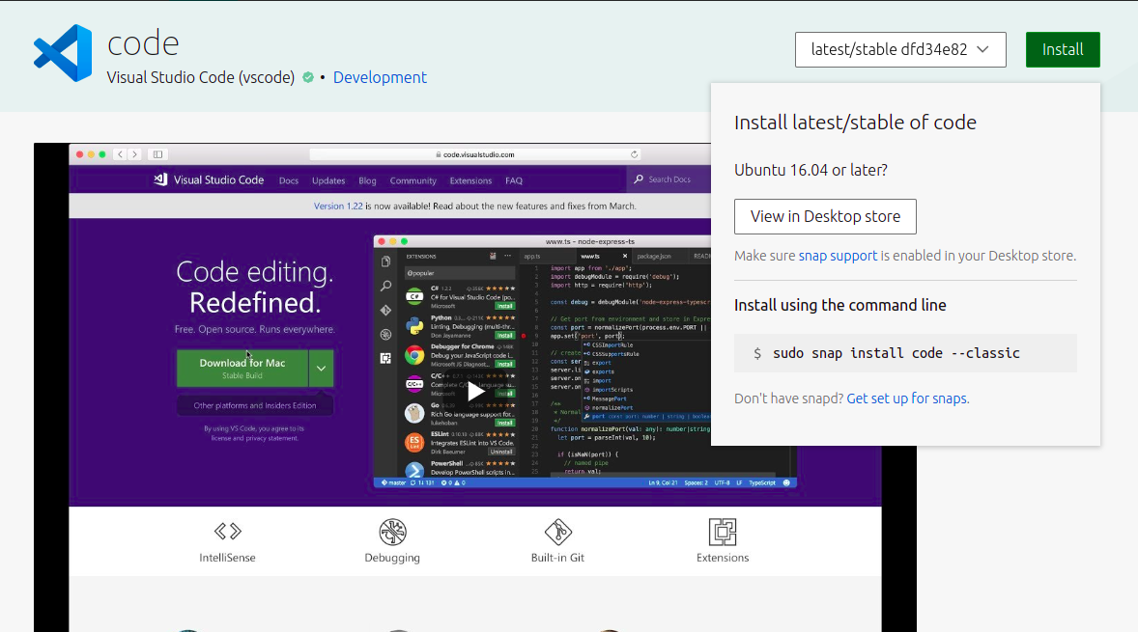Screen dimensions: 1138x632
Task: Click the Explorer files icon in the editor activity bar
Action: [x=385, y=261]
